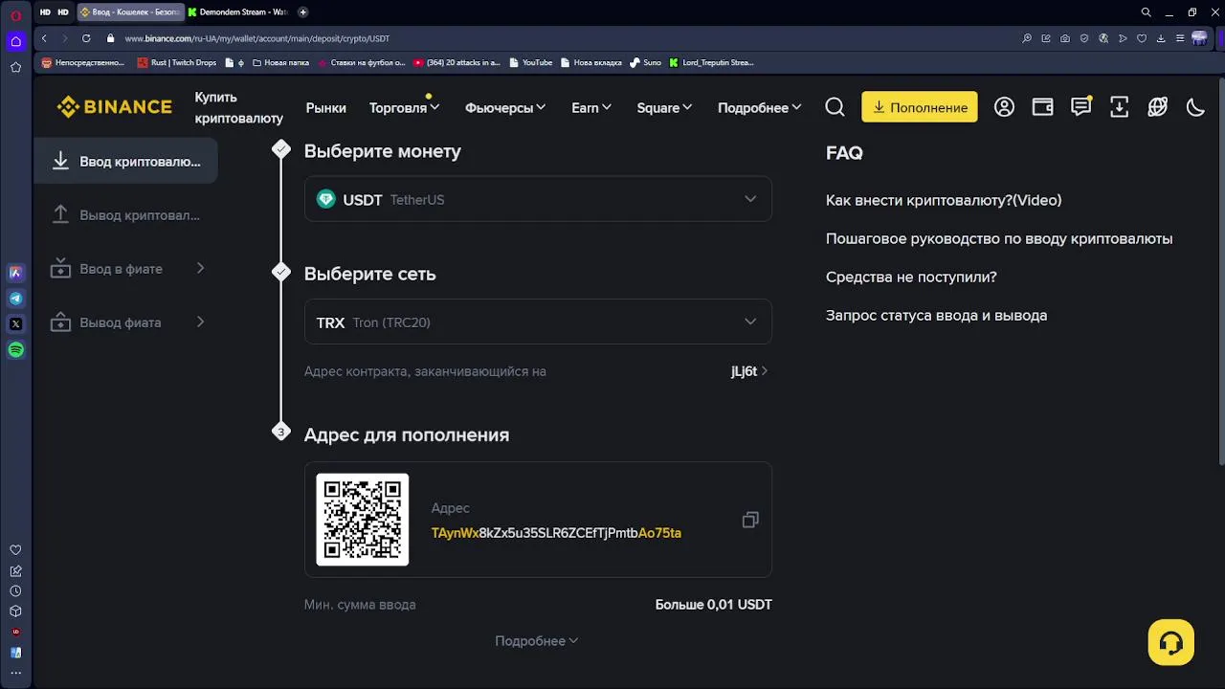
Task: Switch to the Demondem Stream browser tab
Action: coord(237,12)
